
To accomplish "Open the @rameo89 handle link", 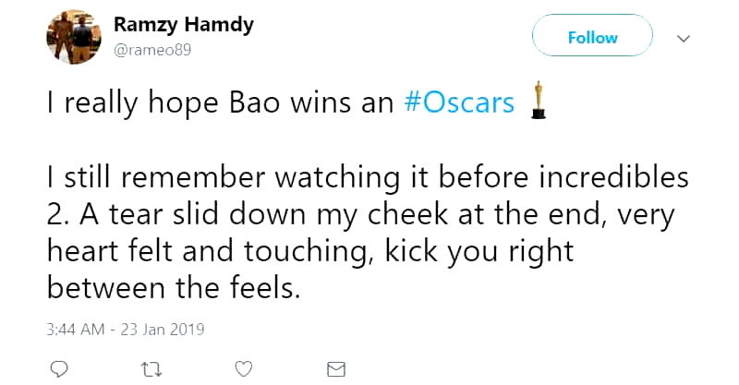I will tap(151, 49).
